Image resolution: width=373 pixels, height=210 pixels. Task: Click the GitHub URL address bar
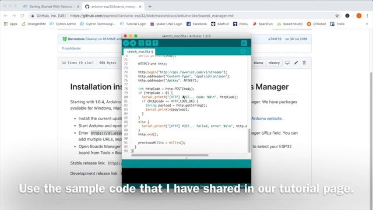click(152, 16)
